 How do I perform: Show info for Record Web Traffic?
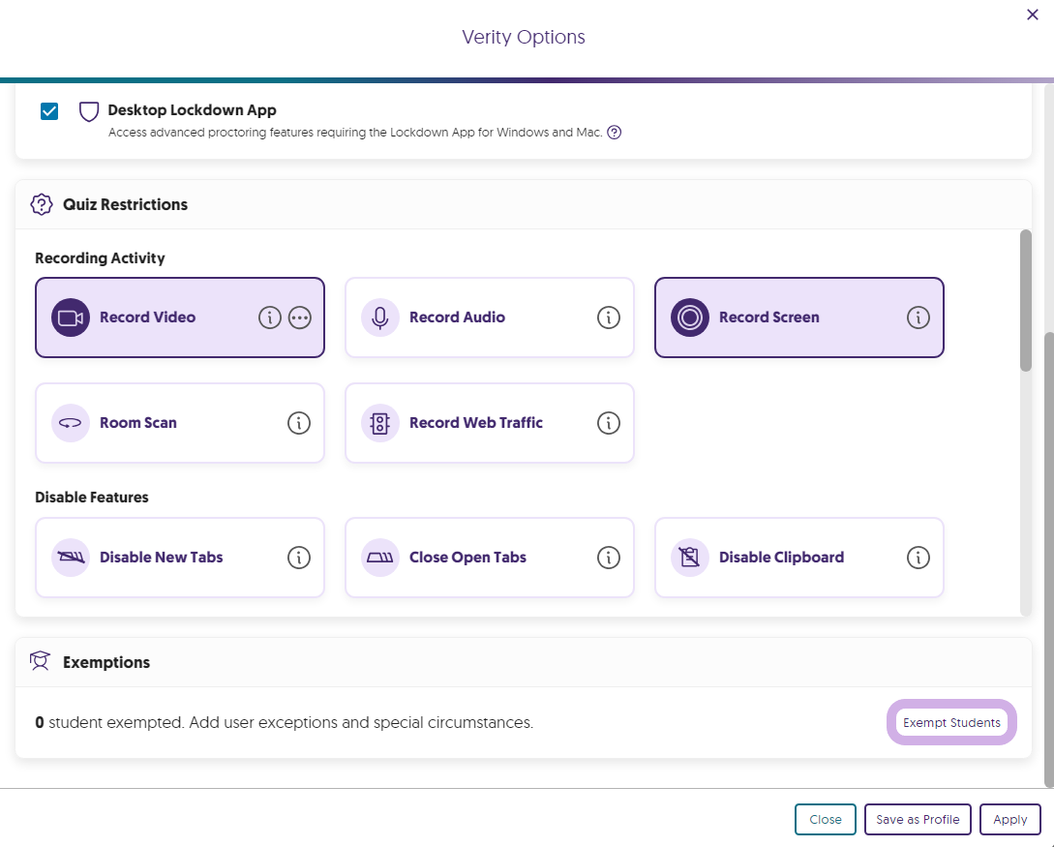[609, 423]
